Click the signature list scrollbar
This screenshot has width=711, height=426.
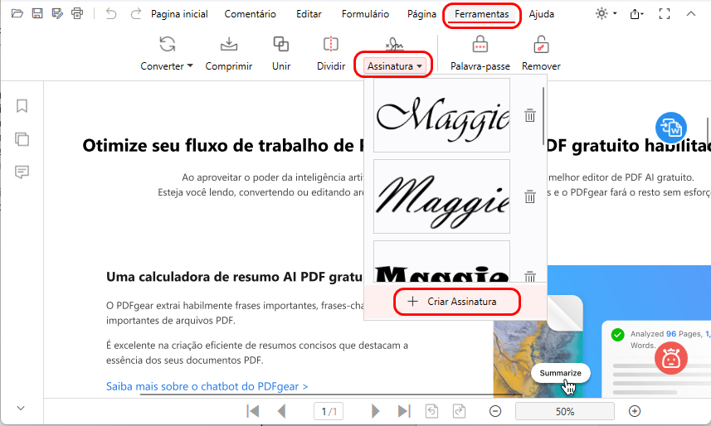(543, 116)
